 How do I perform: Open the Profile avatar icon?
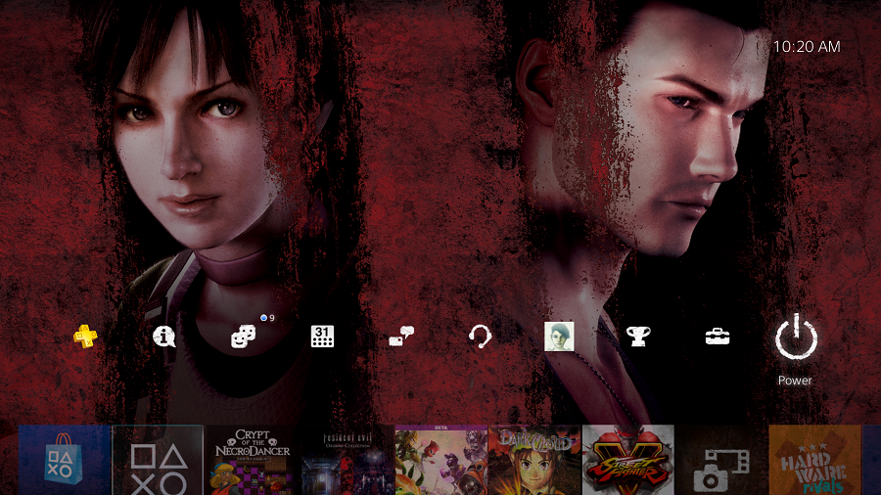559,337
